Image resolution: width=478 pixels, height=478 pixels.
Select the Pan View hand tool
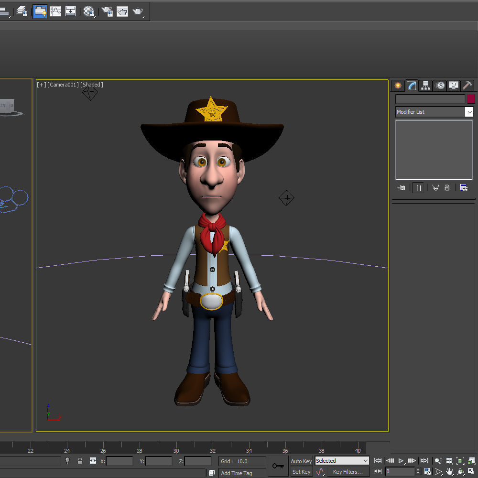[449, 472]
